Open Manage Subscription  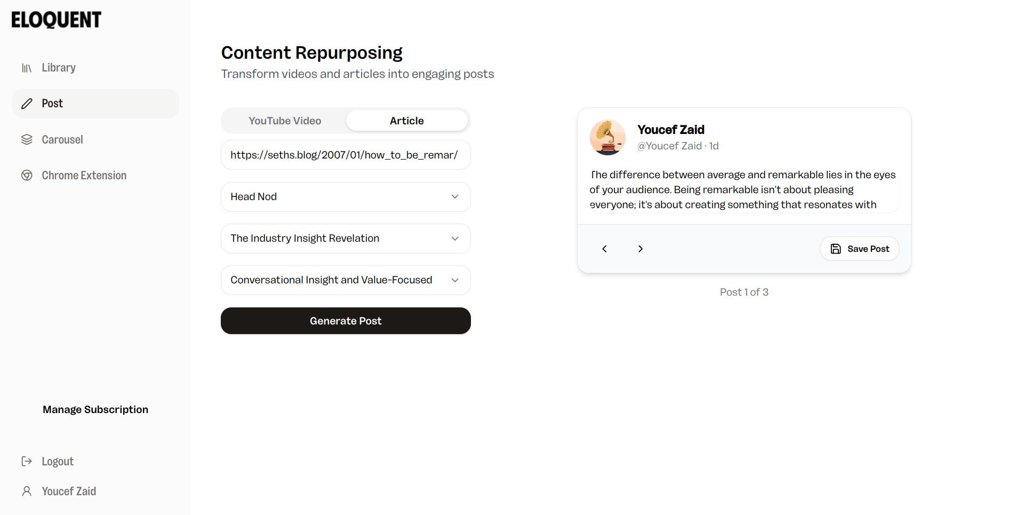point(95,409)
